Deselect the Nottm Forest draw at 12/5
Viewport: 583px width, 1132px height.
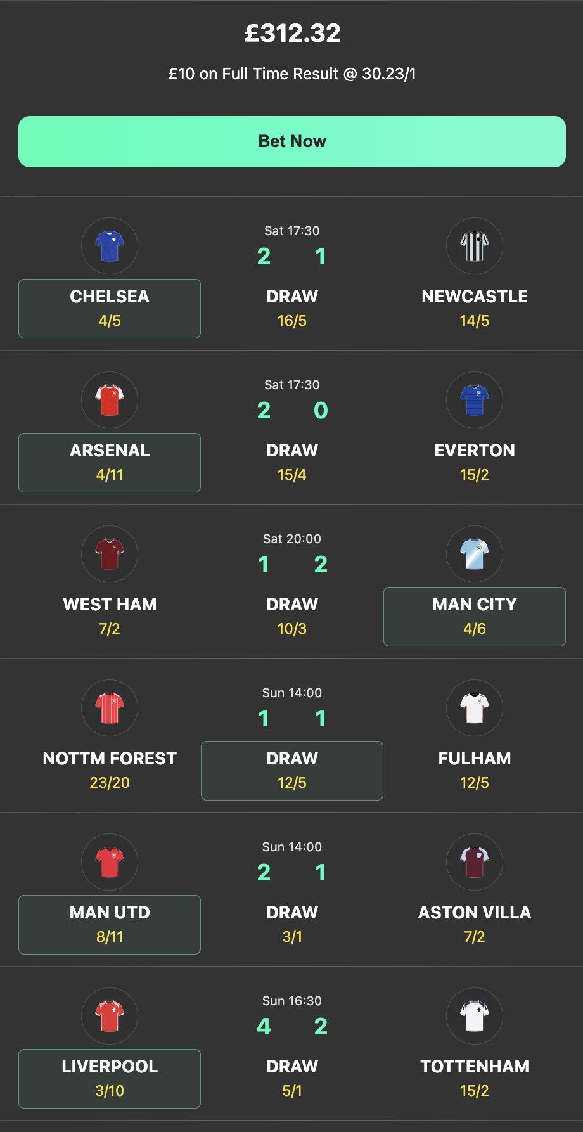pyautogui.click(x=291, y=771)
